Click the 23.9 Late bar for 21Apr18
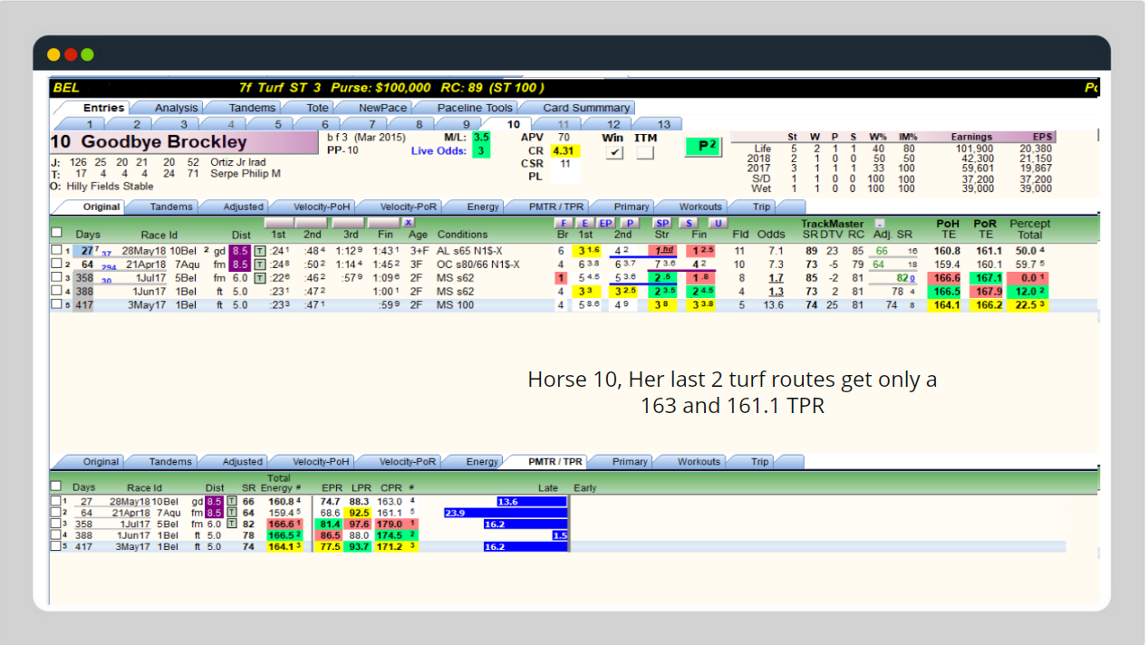Image resolution: width=1148 pixels, height=645 pixels. click(x=505, y=513)
